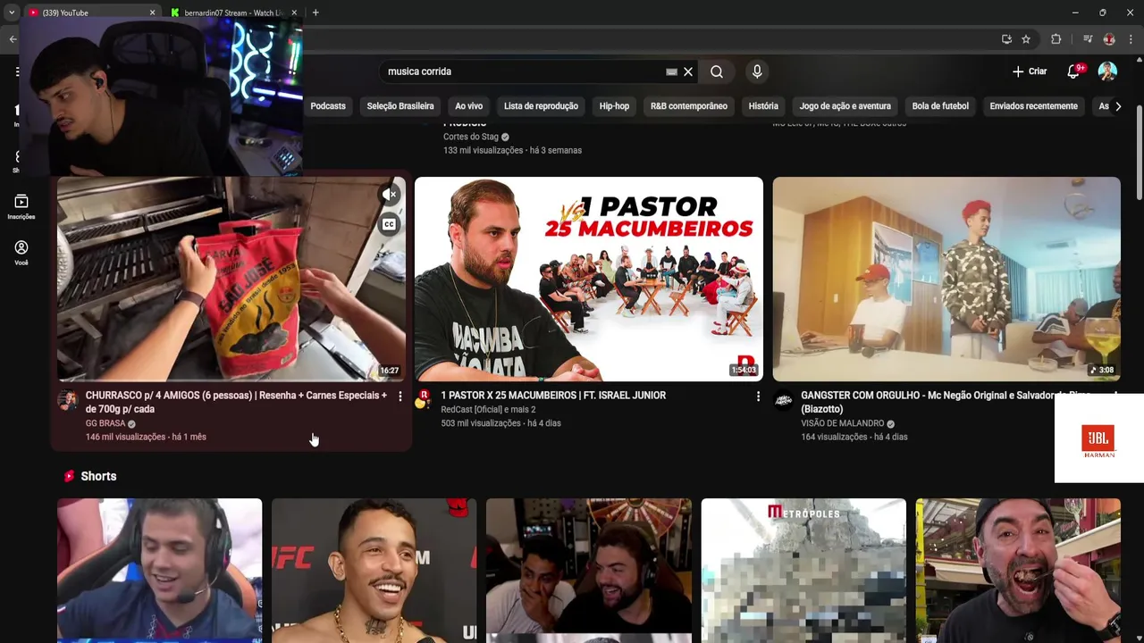Unmute the churrasco video preview
Screen dimensions: 1144x643
click(x=389, y=195)
